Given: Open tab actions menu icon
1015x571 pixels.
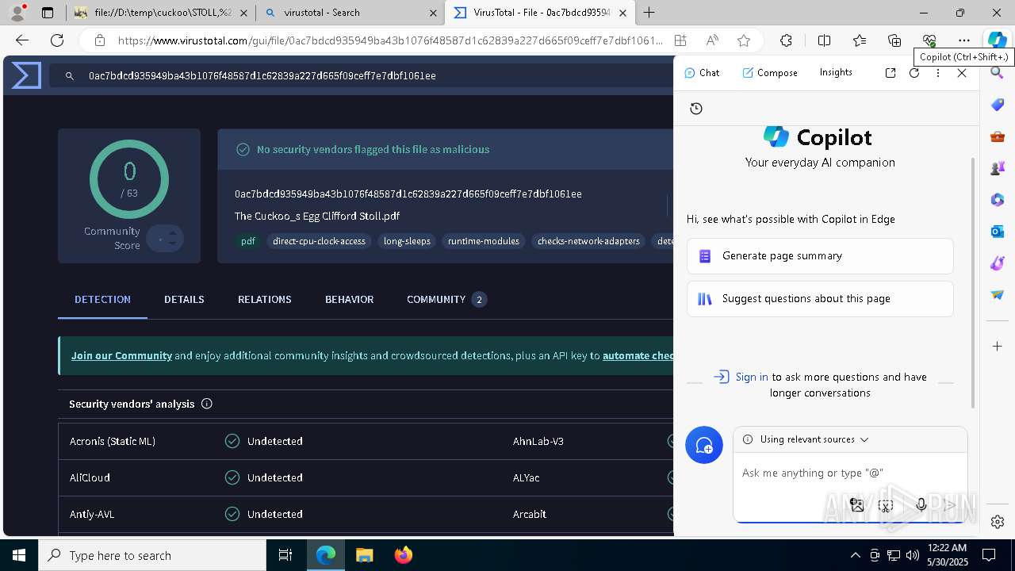Looking at the screenshot, I should pos(48,13).
